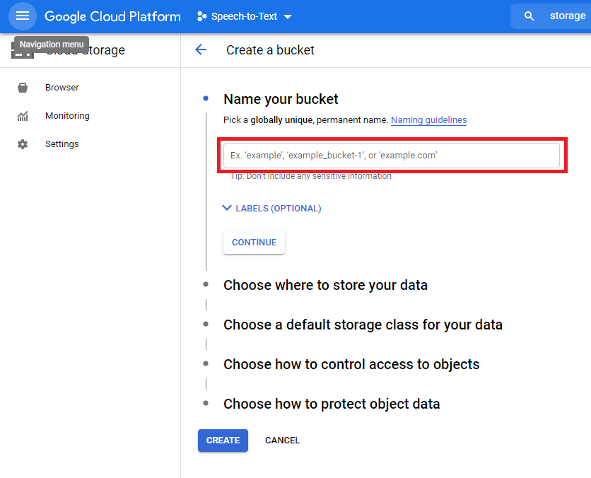The width and height of the screenshot is (591, 478).
Task: Open Browser in the sidebar
Action: 62,88
